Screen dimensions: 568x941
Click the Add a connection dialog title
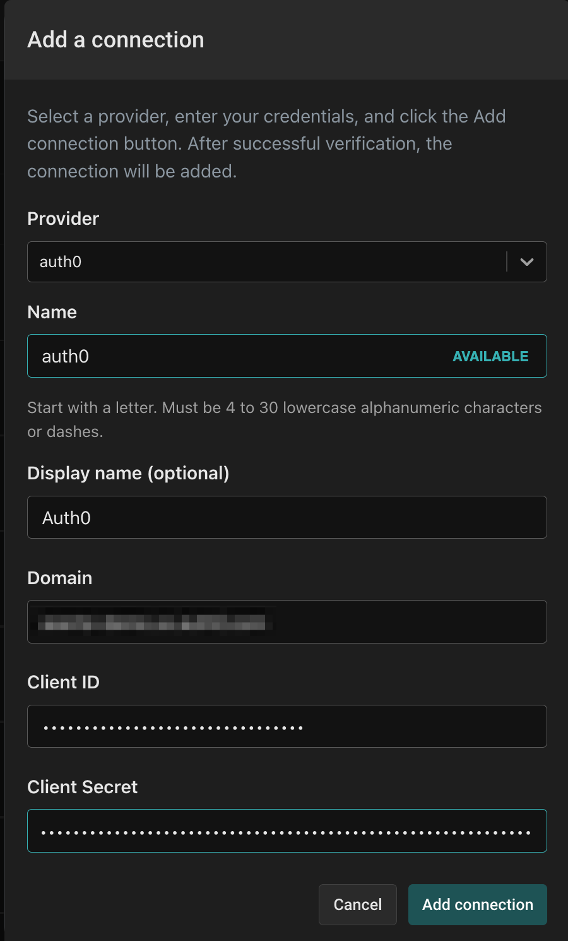click(x=116, y=40)
